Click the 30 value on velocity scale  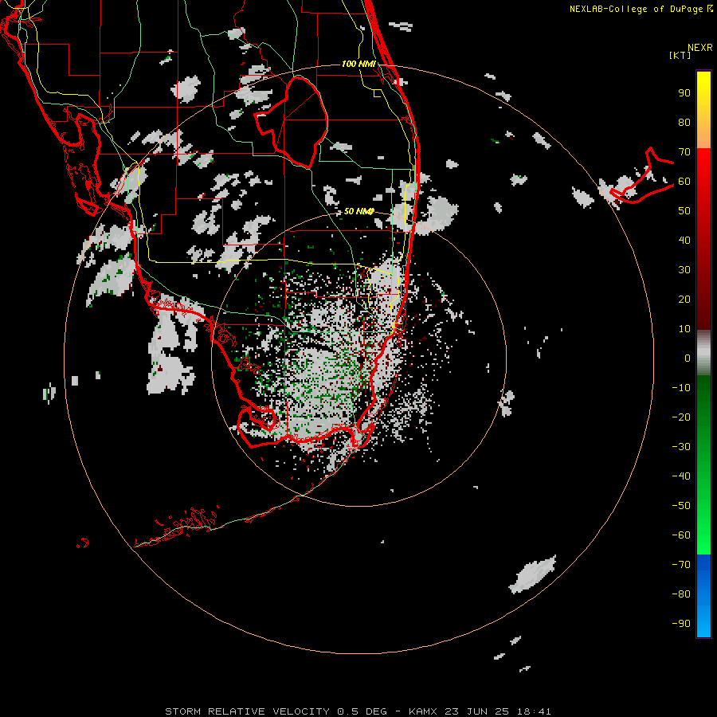[x=684, y=270]
